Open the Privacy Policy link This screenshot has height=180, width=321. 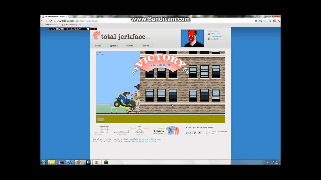138,141
